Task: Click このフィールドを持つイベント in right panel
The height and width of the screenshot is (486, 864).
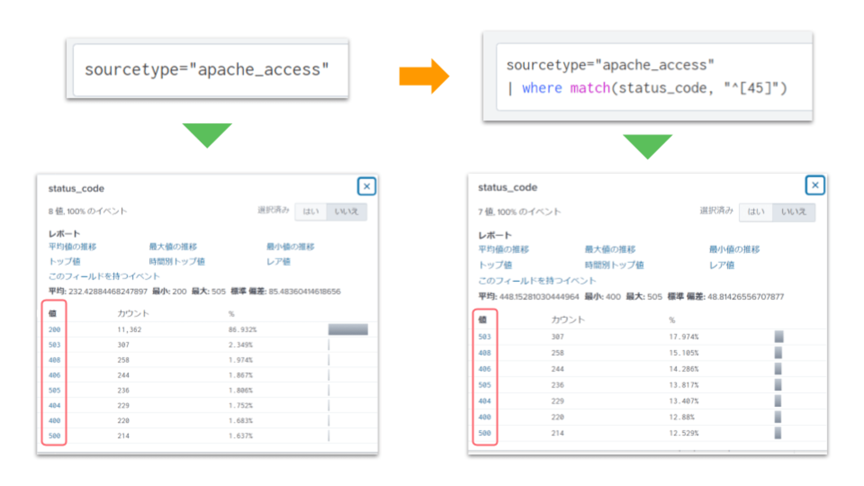Action: tap(537, 281)
